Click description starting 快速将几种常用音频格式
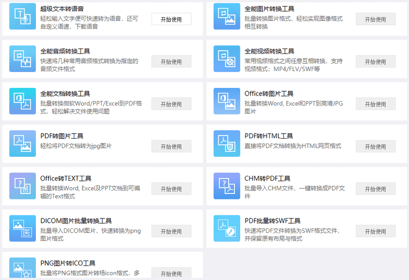The width and height of the screenshot is (409, 280). click(89, 65)
